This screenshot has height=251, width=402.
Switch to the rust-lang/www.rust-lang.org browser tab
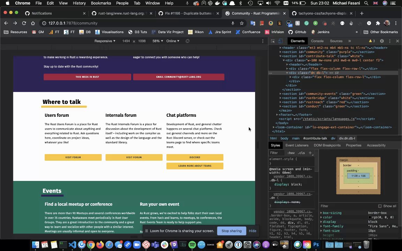tap(121, 13)
